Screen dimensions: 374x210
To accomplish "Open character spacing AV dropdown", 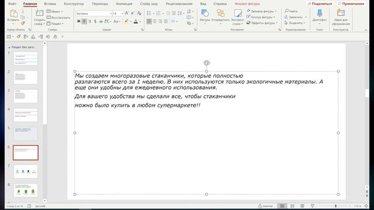I will (x=108, y=22).
